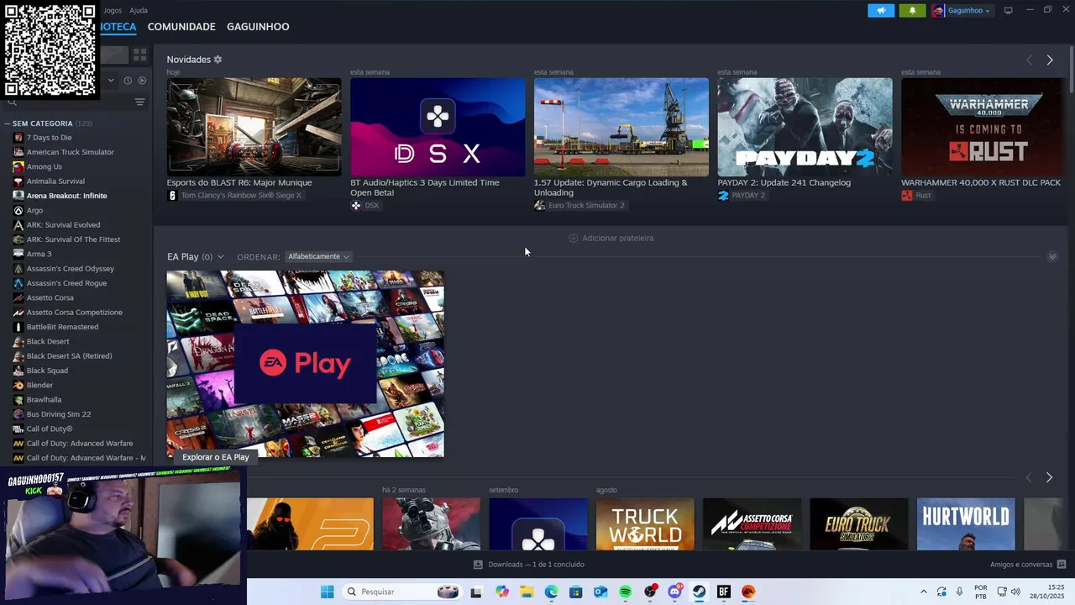Open Assetto Corsa Competizione game tile
The height and width of the screenshot is (605, 1075).
tap(752, 524)
